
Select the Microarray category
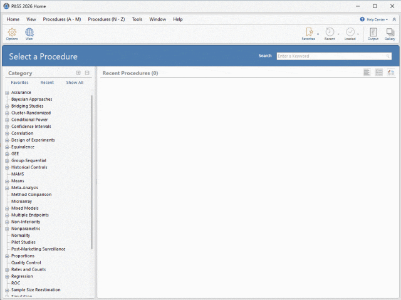[21, 202]
